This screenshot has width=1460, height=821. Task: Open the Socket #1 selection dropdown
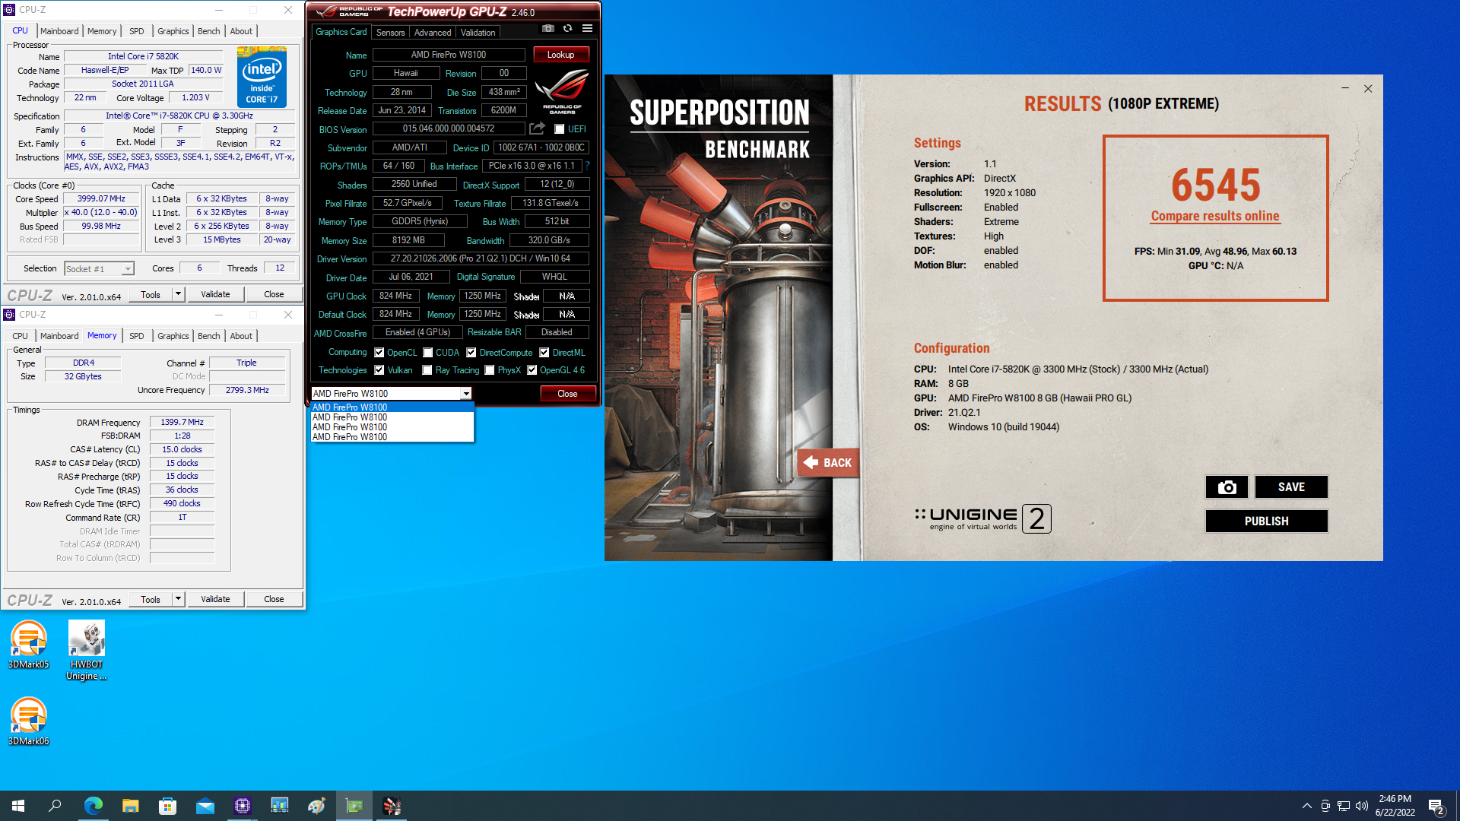(99, 268)
